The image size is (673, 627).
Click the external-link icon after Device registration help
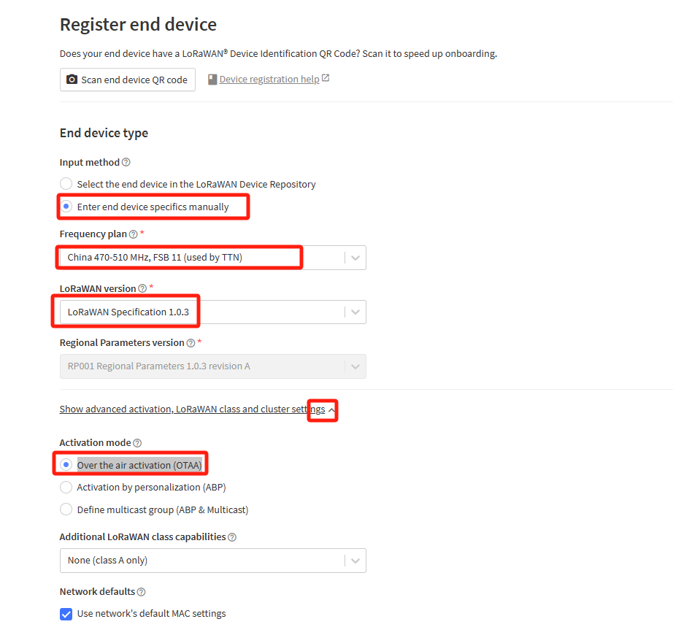tap(326, 78)
